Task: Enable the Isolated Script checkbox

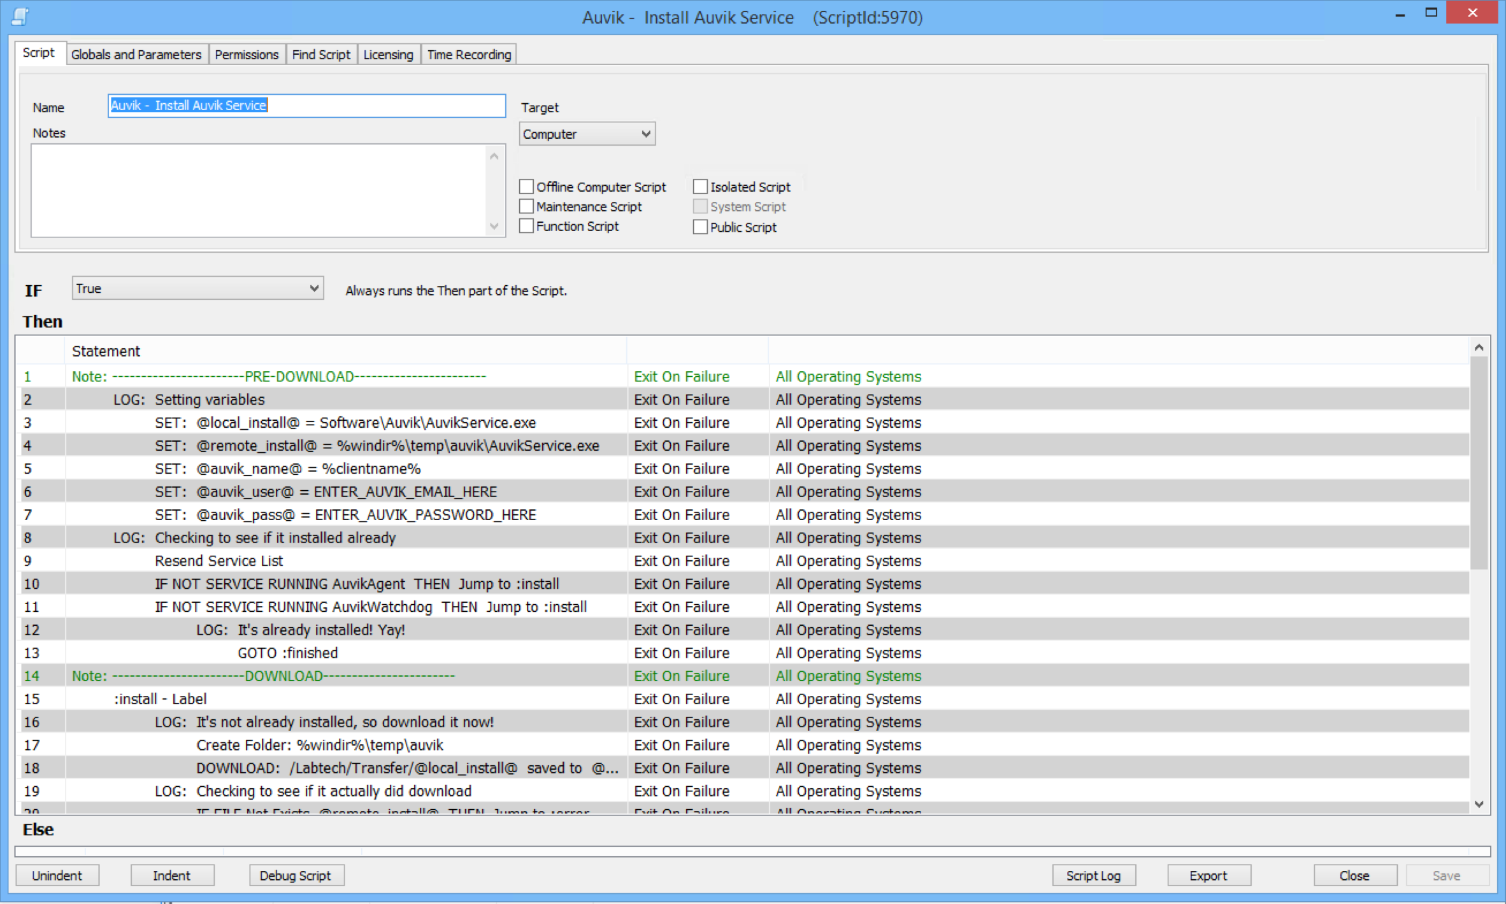Action: point(700,187)
